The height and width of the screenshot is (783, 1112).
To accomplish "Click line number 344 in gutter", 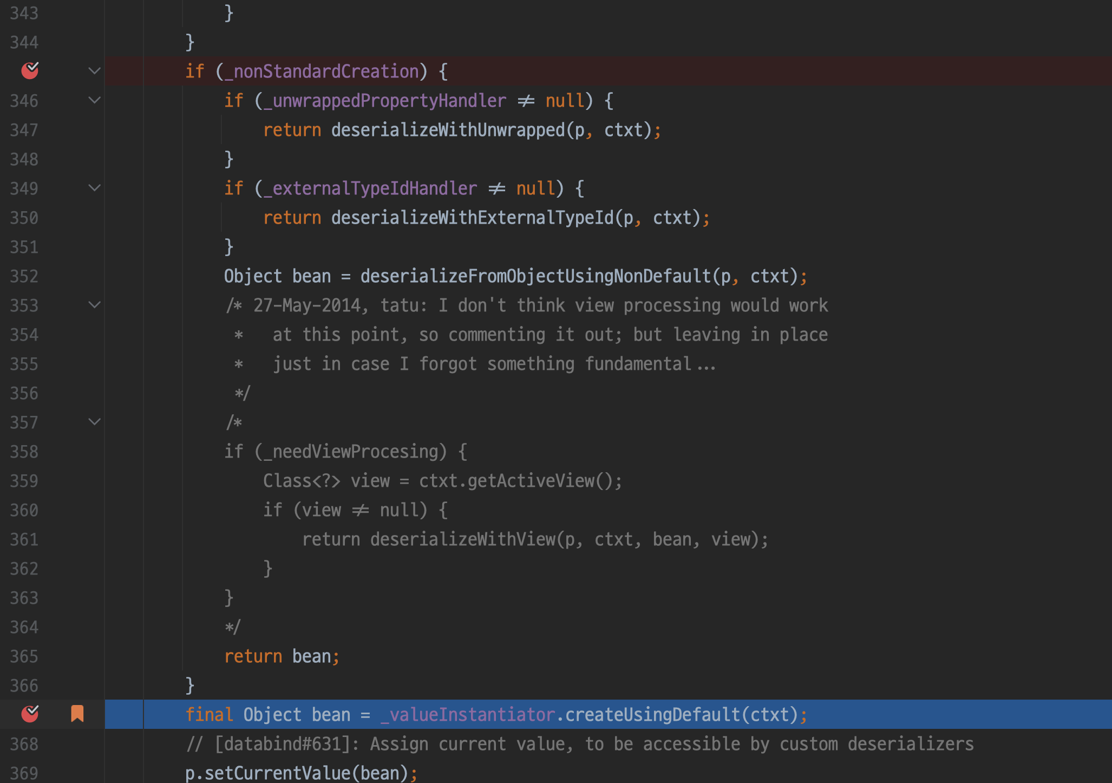I will tap(24, 42).
